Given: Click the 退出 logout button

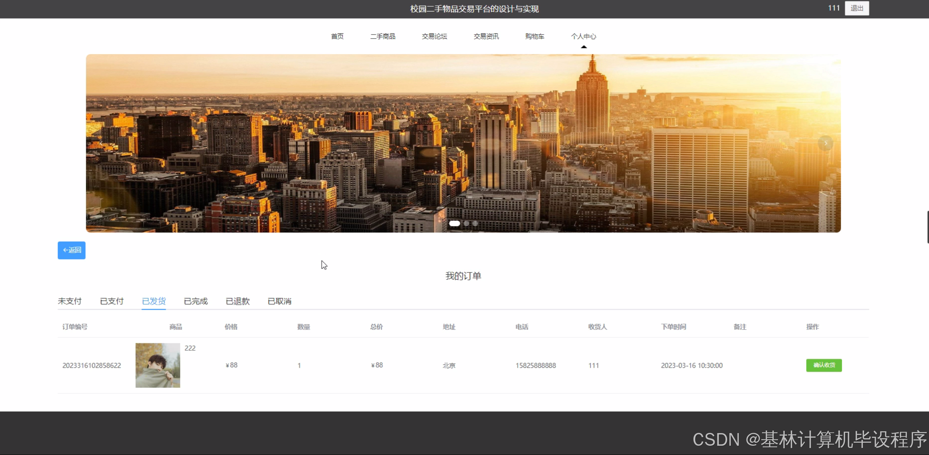Looking at the screenshot, I should (x=857, y=8).
